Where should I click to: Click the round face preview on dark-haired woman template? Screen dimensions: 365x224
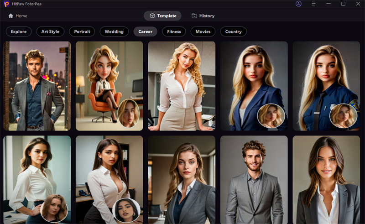(126, 210)
